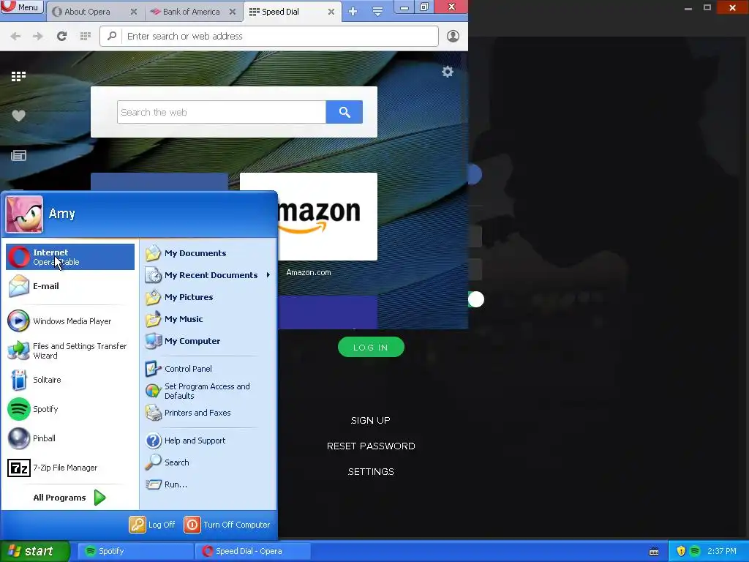Click the Windows start button
Image resolution: width=749 pixels, height=562 pixels.
point(34,551)
